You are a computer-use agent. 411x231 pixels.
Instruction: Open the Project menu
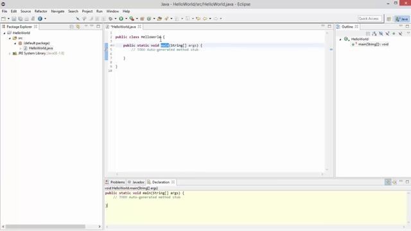tap(87, 12)
